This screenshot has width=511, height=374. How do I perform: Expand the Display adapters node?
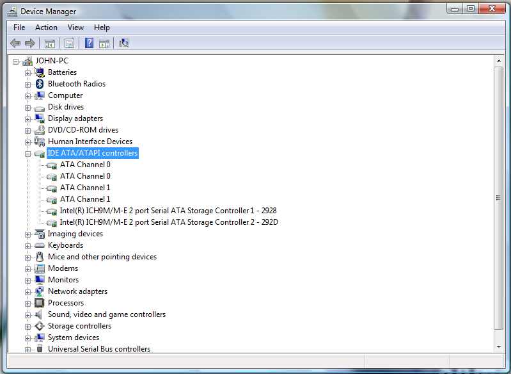[28, 119]
